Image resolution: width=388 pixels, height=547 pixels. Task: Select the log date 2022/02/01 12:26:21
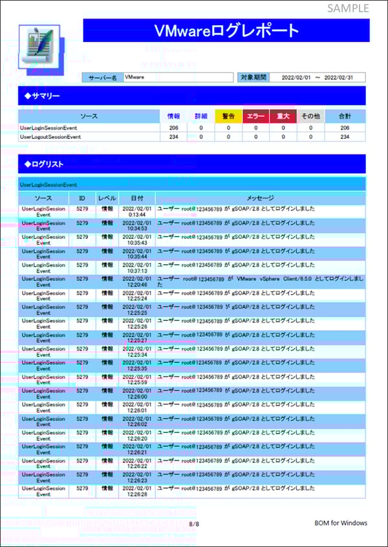tap(137, 449)
